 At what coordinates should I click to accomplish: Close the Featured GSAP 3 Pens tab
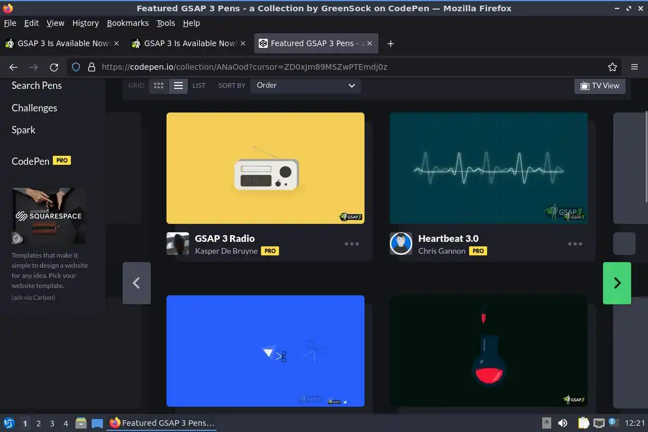point(370,43)
